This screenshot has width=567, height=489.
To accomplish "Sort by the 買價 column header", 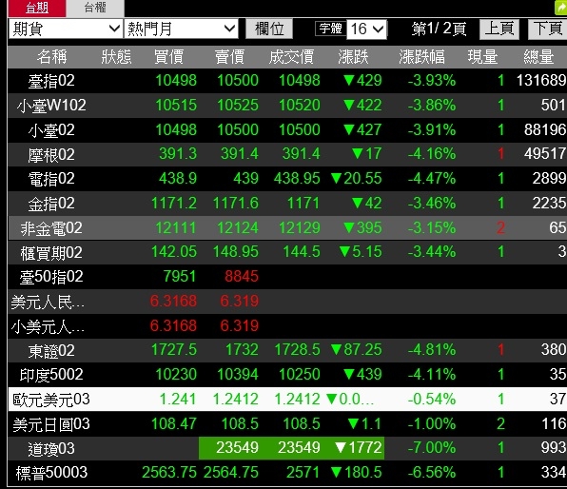I will [168, 57].
